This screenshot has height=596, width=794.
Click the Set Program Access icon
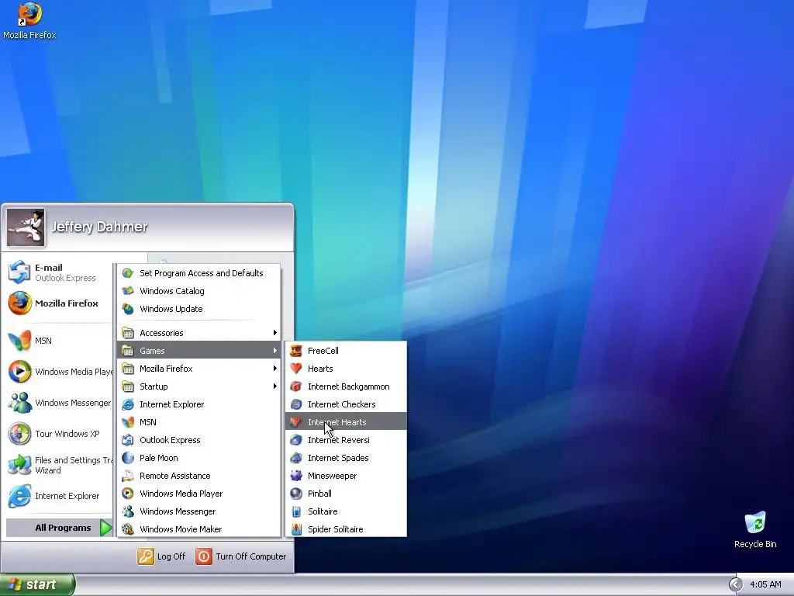(x=128, y=273)
